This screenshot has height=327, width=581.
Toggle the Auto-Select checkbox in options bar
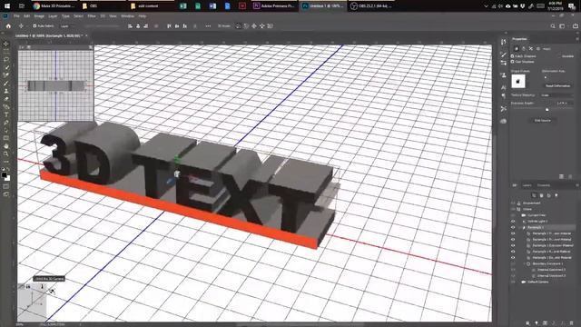[34, 26]
